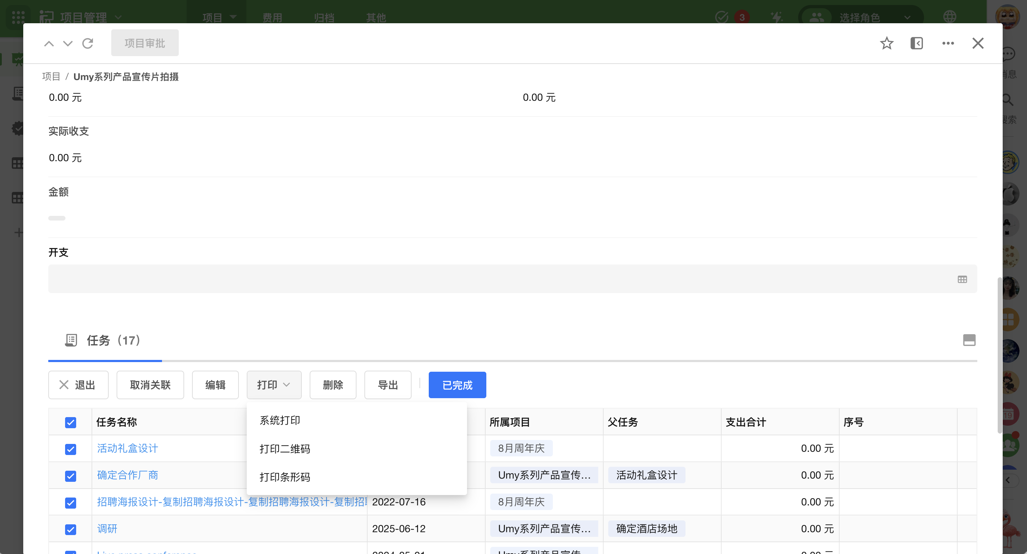Image resolution: width=1027 pixels, height=554 pixels.
Task: Click the 取消关联 button
Action: tap(150, 385)
